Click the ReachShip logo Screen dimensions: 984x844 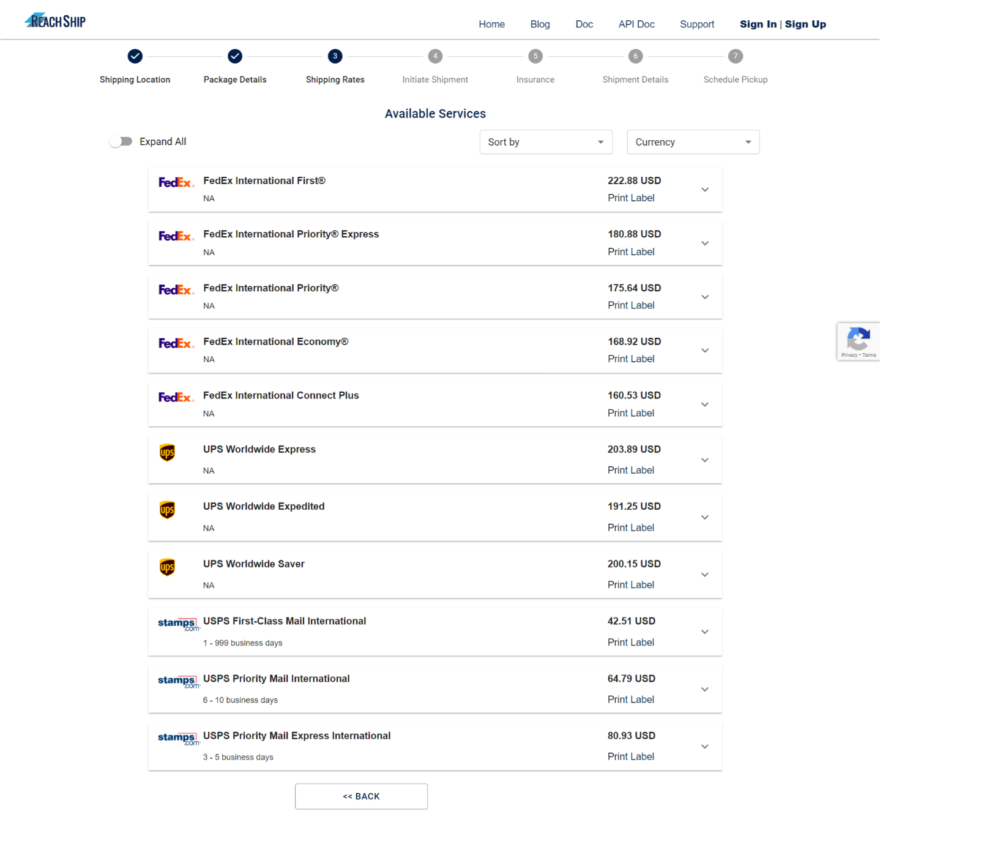tap(55, 21)
